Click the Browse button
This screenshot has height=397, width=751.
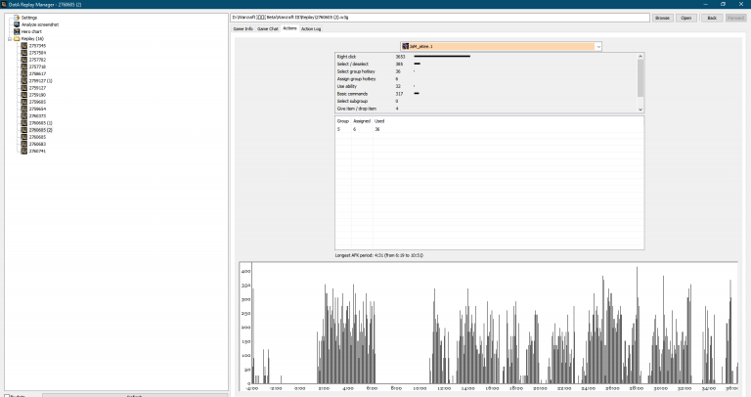[662, 18]
